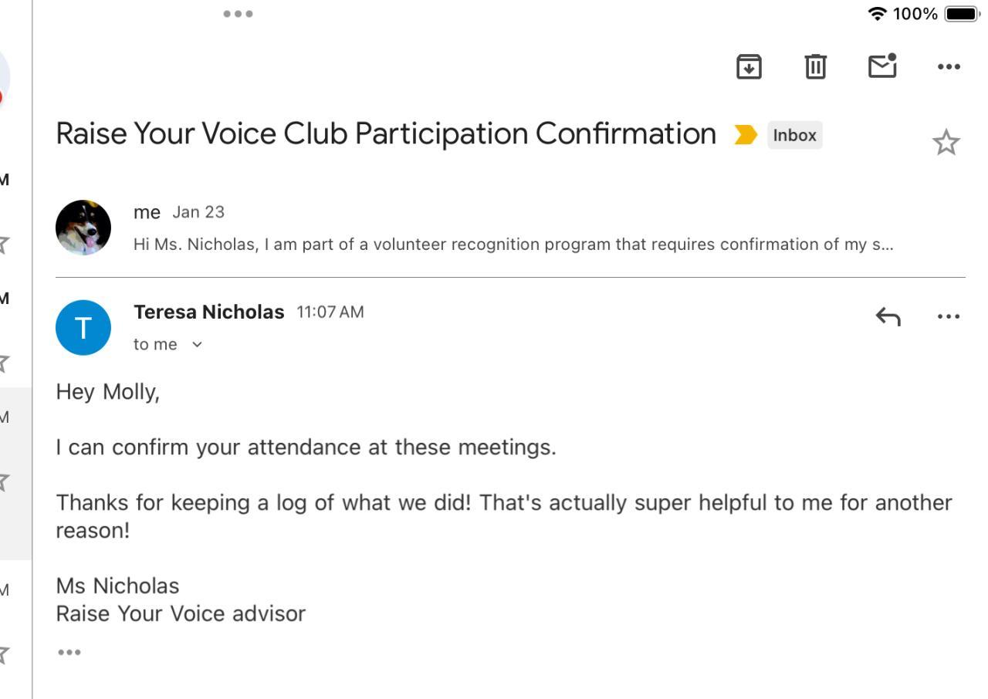Click the 11:07 AM timestamp
The width and height of the screenshot is (988, 699).
click(x=330, y=312)
